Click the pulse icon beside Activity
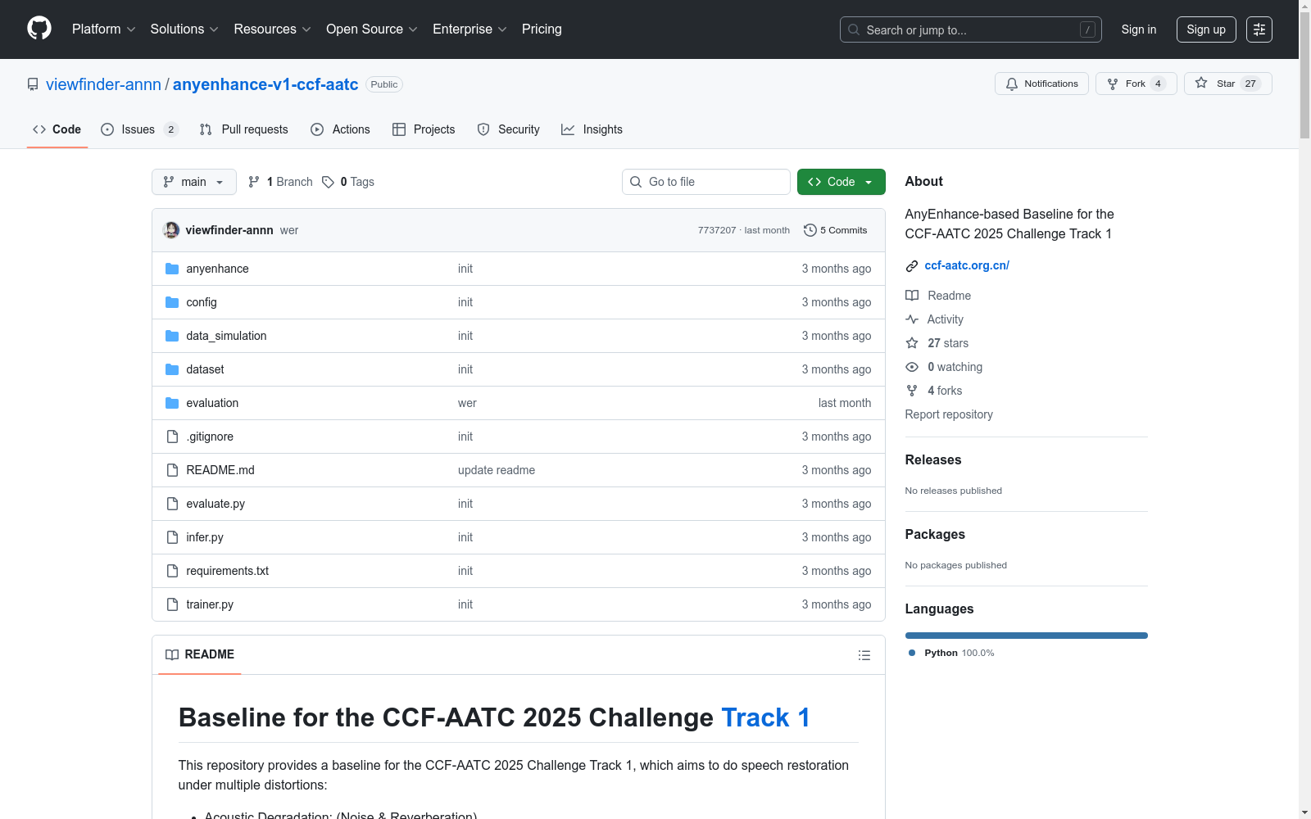The height and width of the screenshot is (819, 1311). pos(912,319)
